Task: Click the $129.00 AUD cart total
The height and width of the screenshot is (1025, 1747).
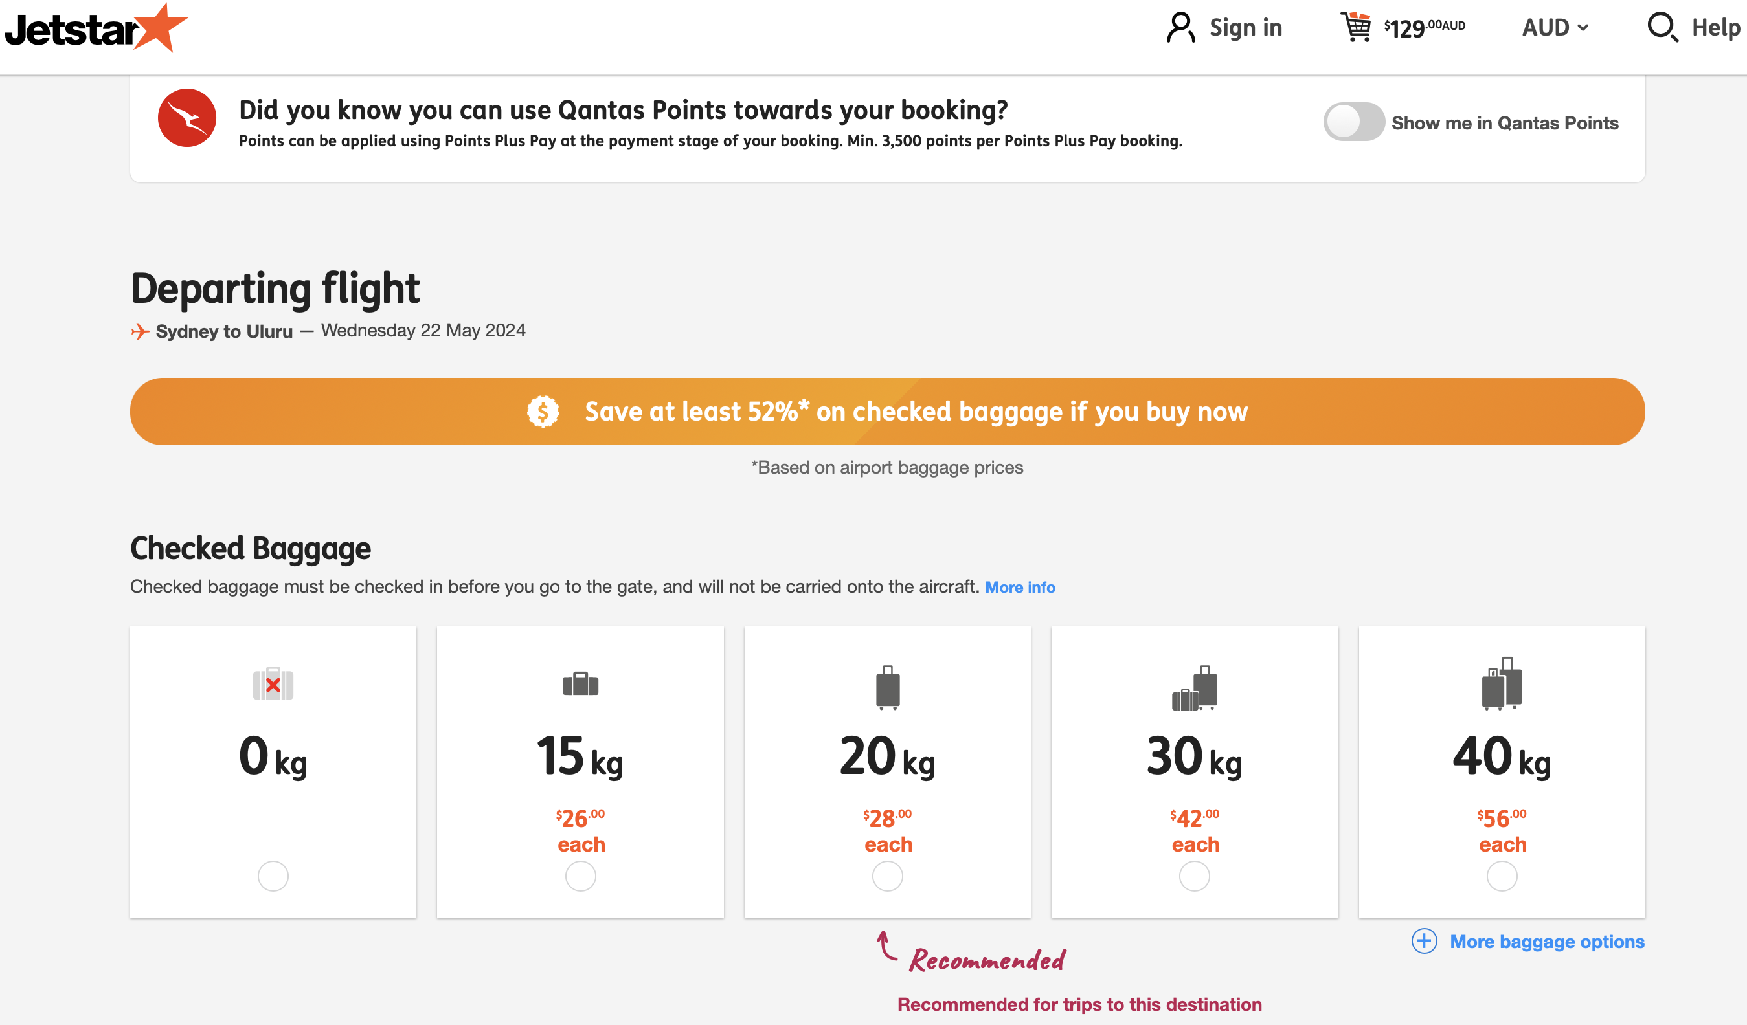Action: point(1425,28)
